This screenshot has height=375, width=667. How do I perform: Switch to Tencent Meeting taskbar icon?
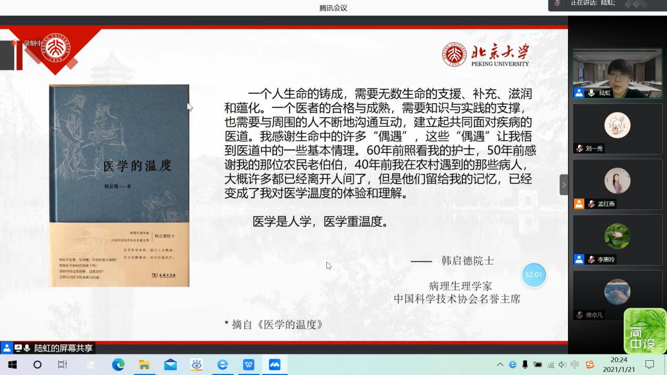274,364
